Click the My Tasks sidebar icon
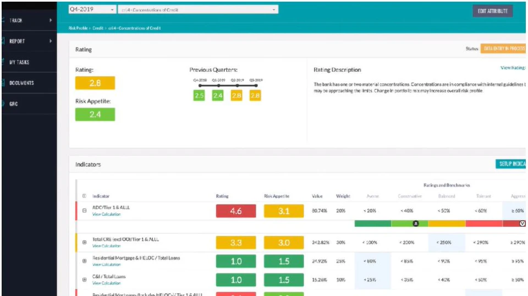528x296 pixels. coord(3,62)
